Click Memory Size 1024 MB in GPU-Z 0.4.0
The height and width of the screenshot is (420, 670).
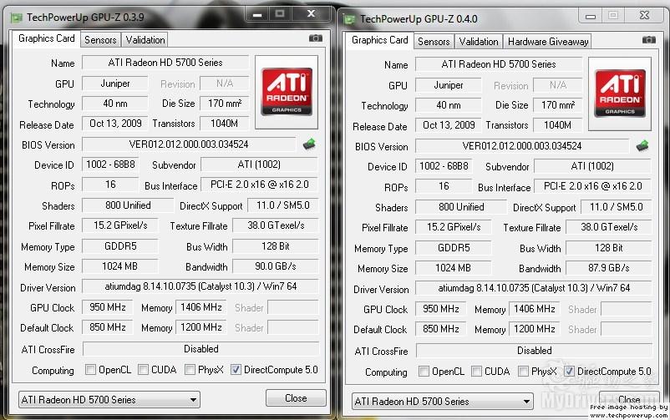453,268
